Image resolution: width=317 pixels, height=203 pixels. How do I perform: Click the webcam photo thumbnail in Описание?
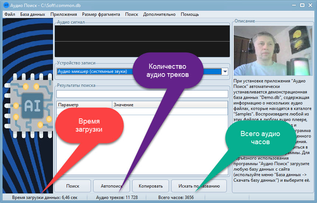(272, 50)
